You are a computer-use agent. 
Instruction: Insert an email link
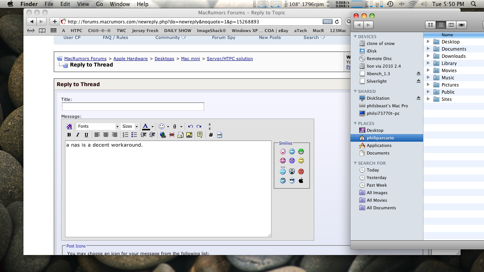point(180,135)
